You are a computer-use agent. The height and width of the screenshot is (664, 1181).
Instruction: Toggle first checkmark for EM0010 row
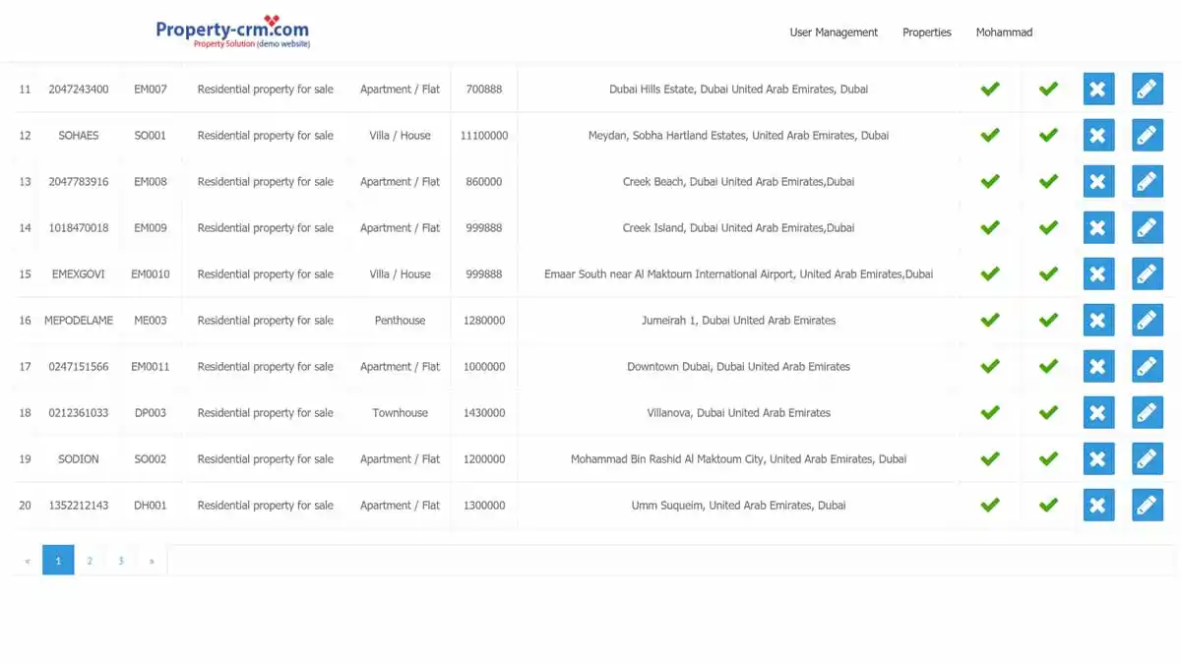pos(990,274)
